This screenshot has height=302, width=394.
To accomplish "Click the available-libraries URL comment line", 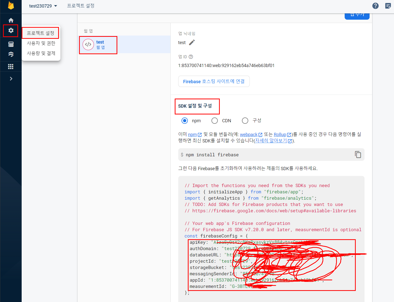I will tap(270, 211).
